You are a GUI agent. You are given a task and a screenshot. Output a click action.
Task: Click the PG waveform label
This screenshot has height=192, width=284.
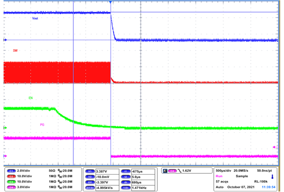43,124
